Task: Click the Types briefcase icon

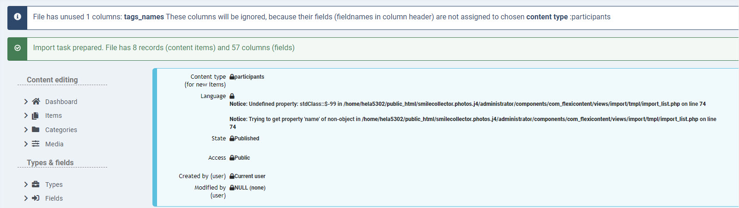Action: pyautogui.click(x=36, y=185)
